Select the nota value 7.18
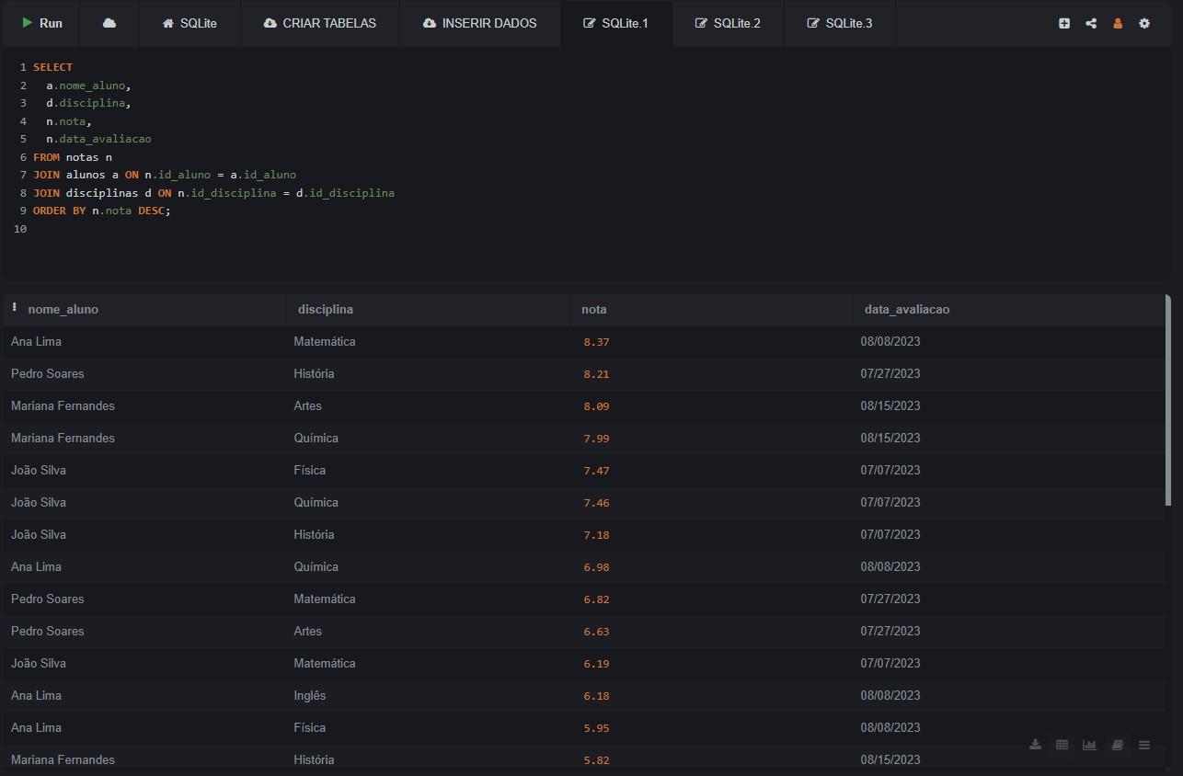This screenshot has width=1183, height=776. point(596,535)
